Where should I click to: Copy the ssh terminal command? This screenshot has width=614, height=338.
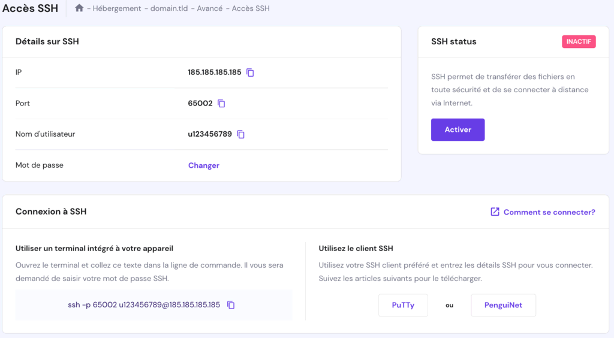(x=231, y=305)
